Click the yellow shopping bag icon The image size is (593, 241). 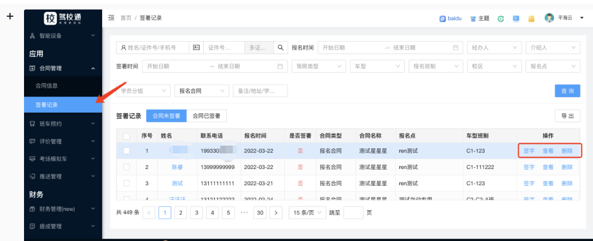[x=532, y=18]
